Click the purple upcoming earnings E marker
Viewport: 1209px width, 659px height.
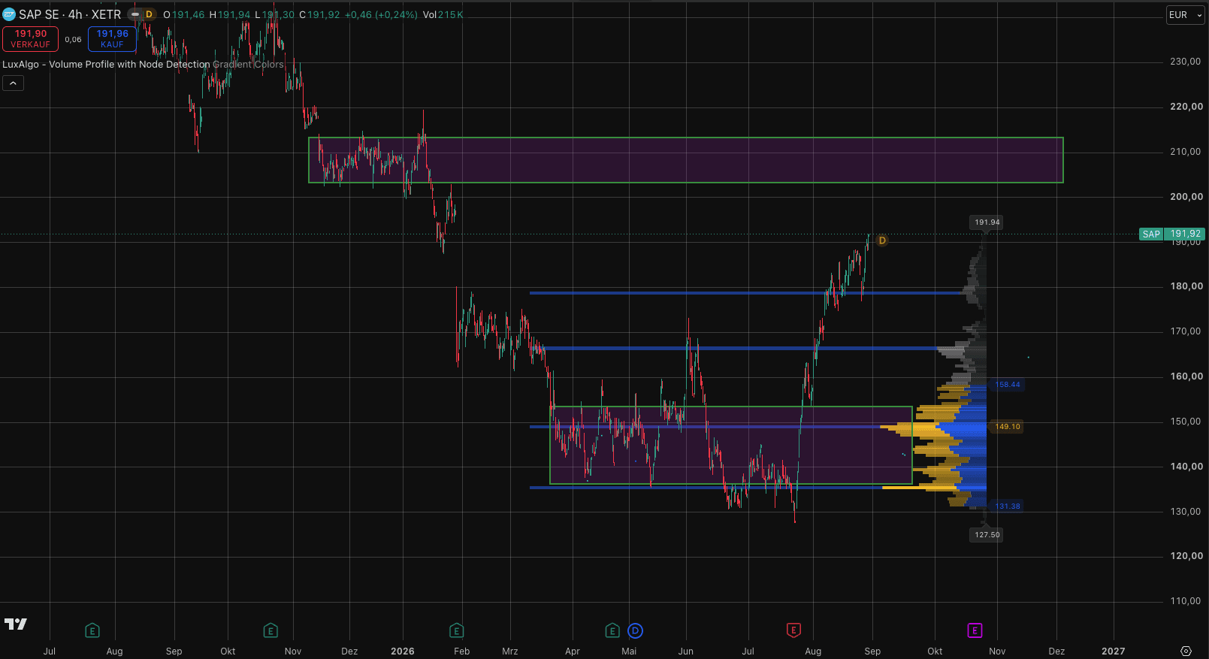975,630
